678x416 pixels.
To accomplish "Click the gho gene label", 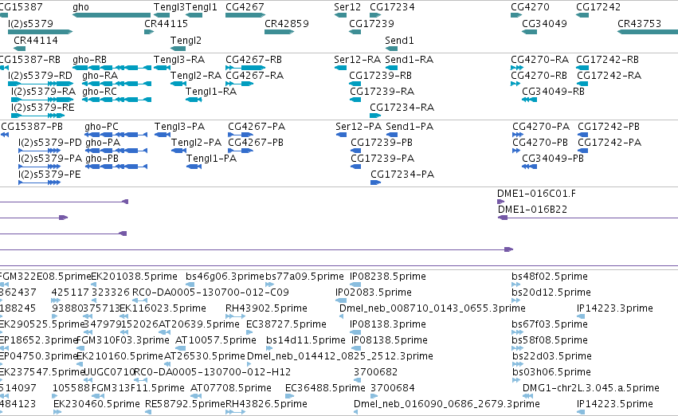I will [80, 7].
